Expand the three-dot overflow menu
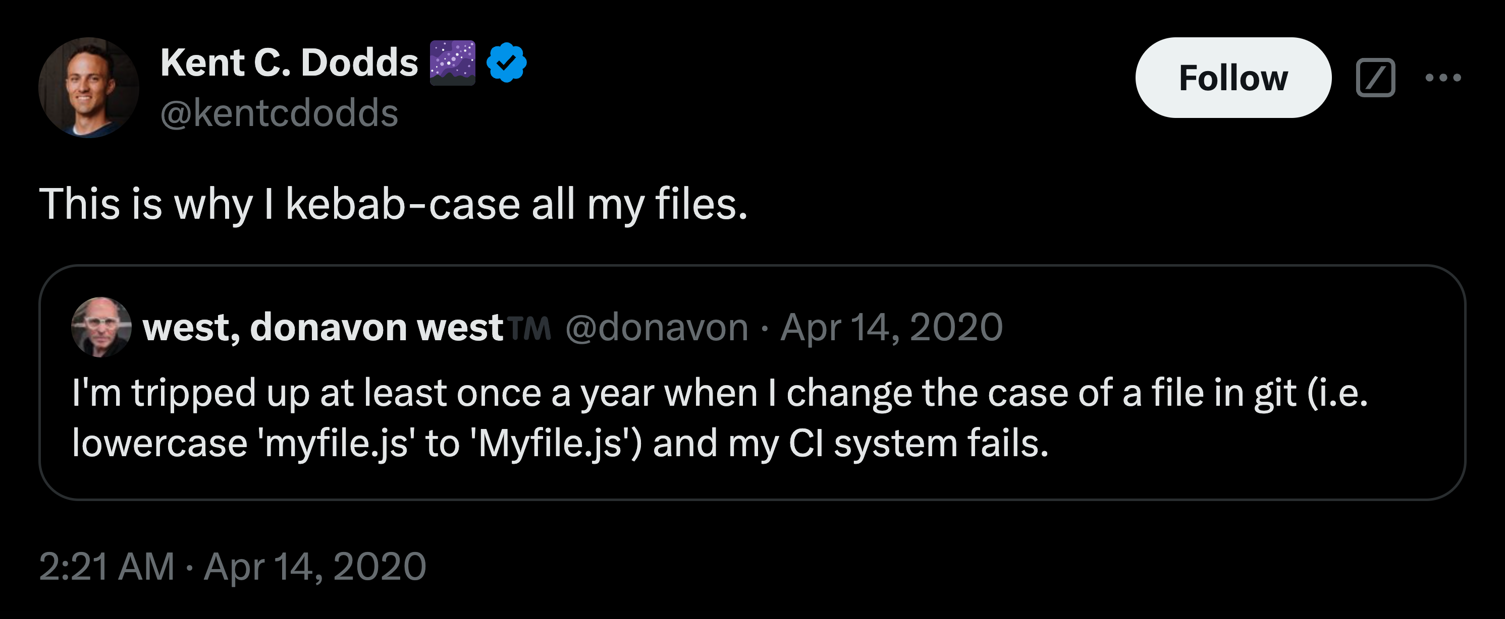The image size is (1505, 619). point(1442,78)
